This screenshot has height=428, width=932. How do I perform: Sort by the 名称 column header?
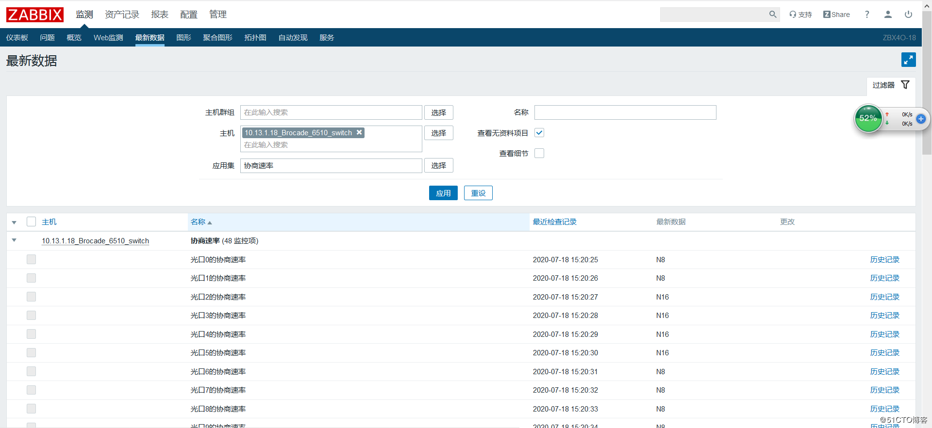(198, 222)
